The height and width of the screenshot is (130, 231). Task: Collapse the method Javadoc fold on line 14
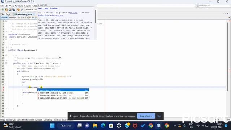pos(6,55)
